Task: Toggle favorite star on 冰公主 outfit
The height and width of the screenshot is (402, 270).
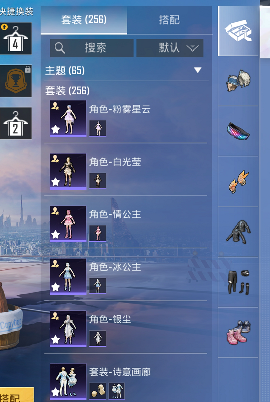Action: [56, 287]
